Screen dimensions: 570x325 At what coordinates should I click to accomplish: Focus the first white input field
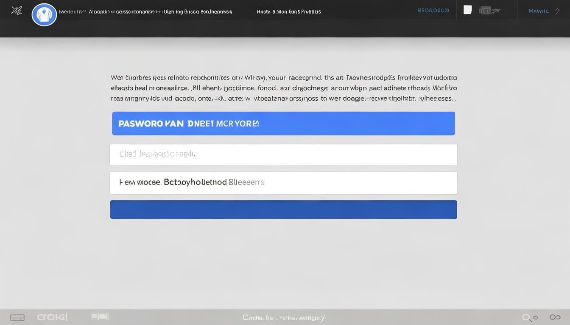[283, 155]
